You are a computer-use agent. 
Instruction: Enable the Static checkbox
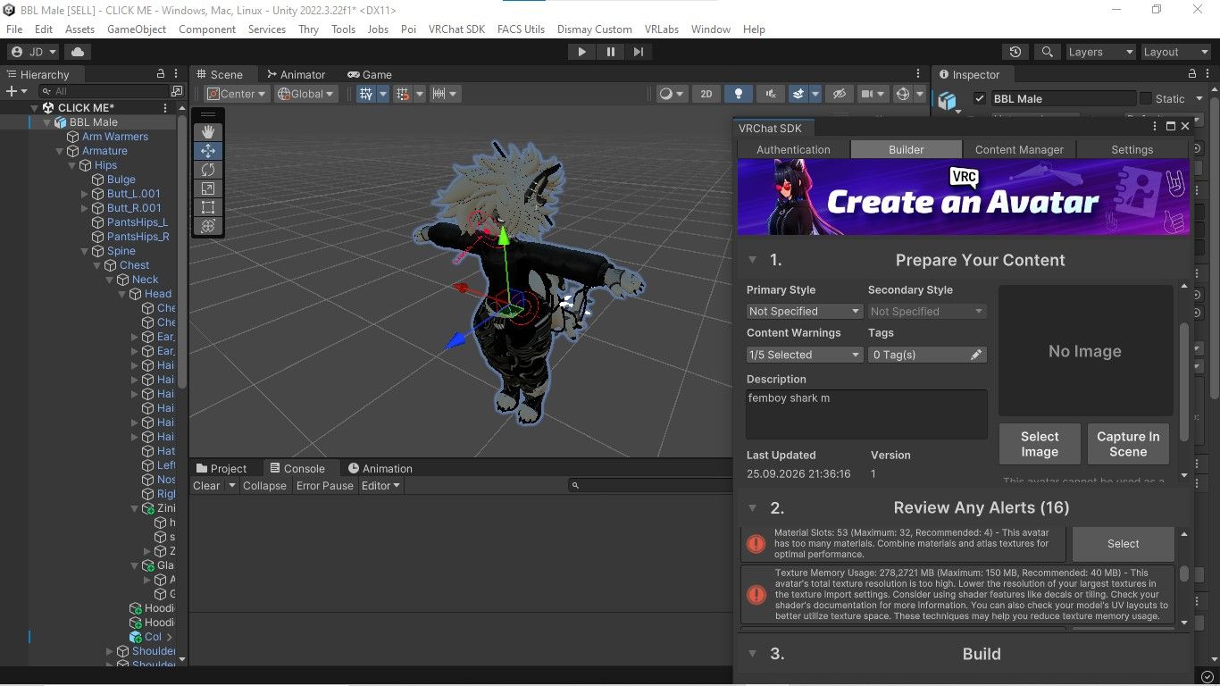click(x=1144, y=99)
